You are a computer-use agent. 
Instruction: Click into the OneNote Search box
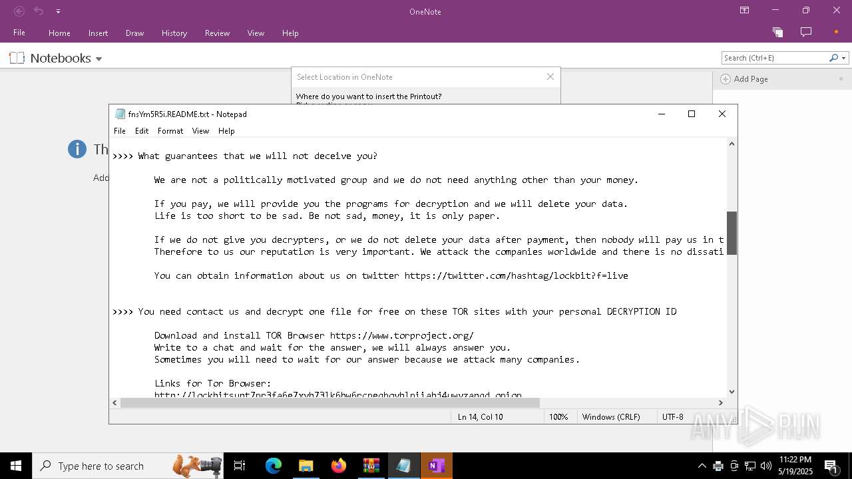[x=775, y=58]
